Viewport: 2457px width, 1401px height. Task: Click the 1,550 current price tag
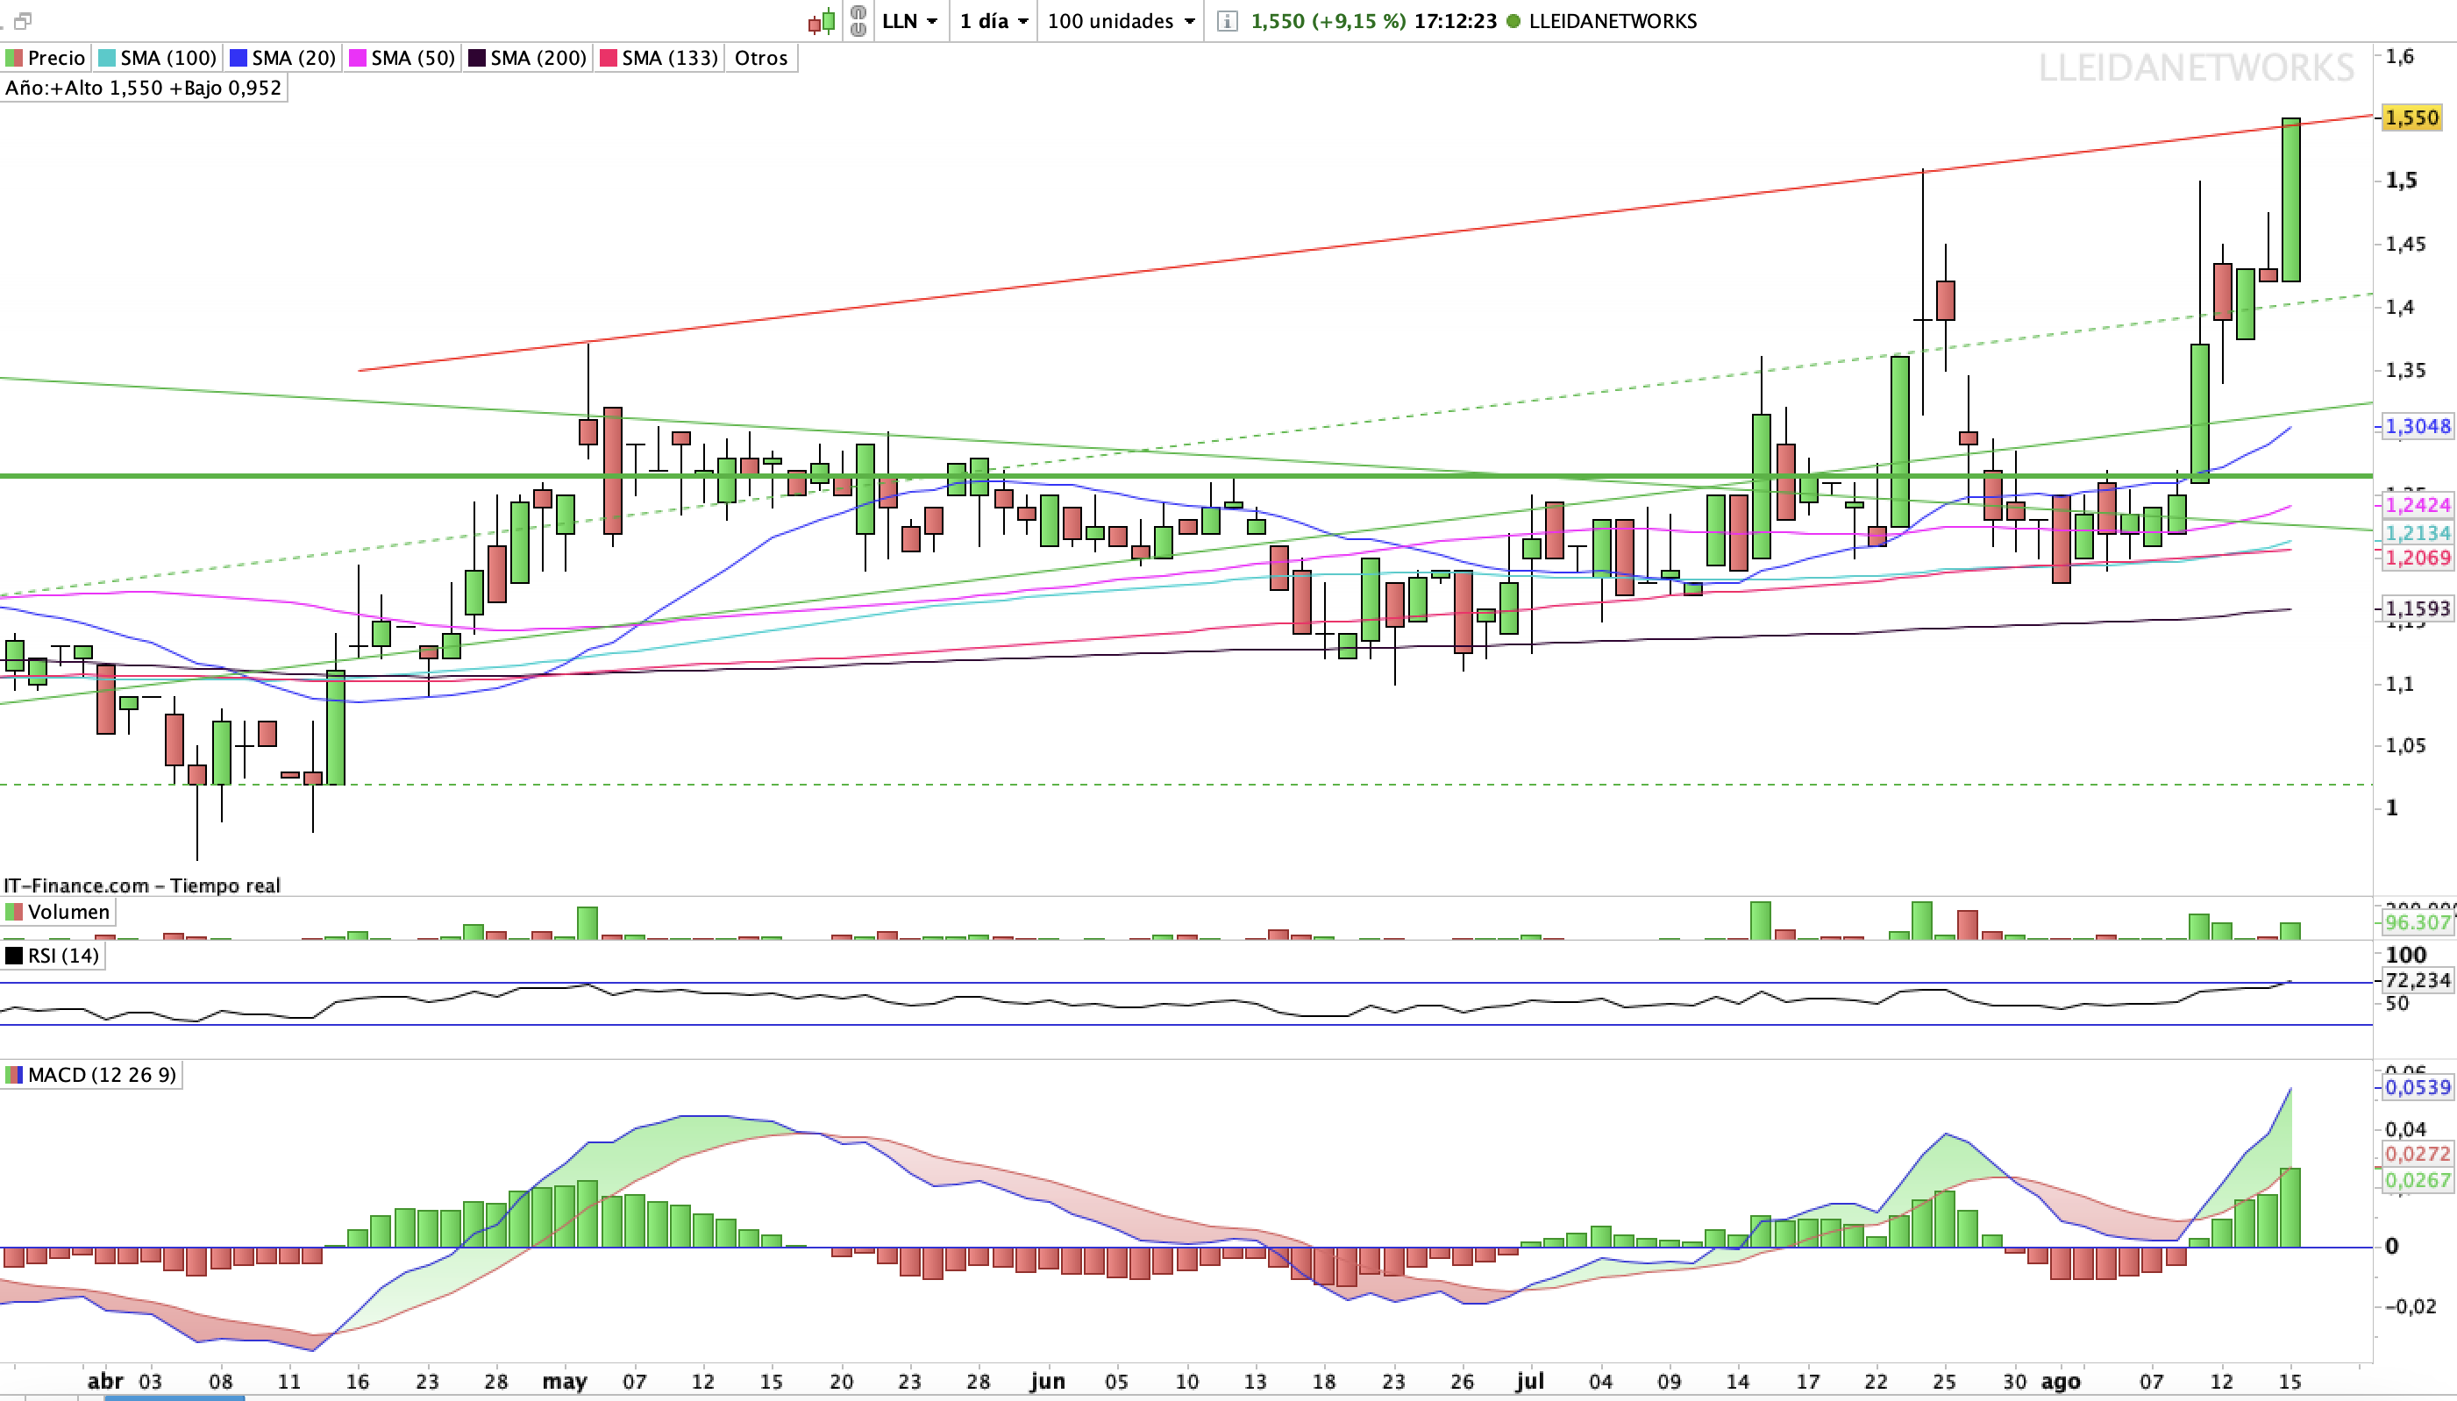pyautogui.click(x=2411, y=117)
